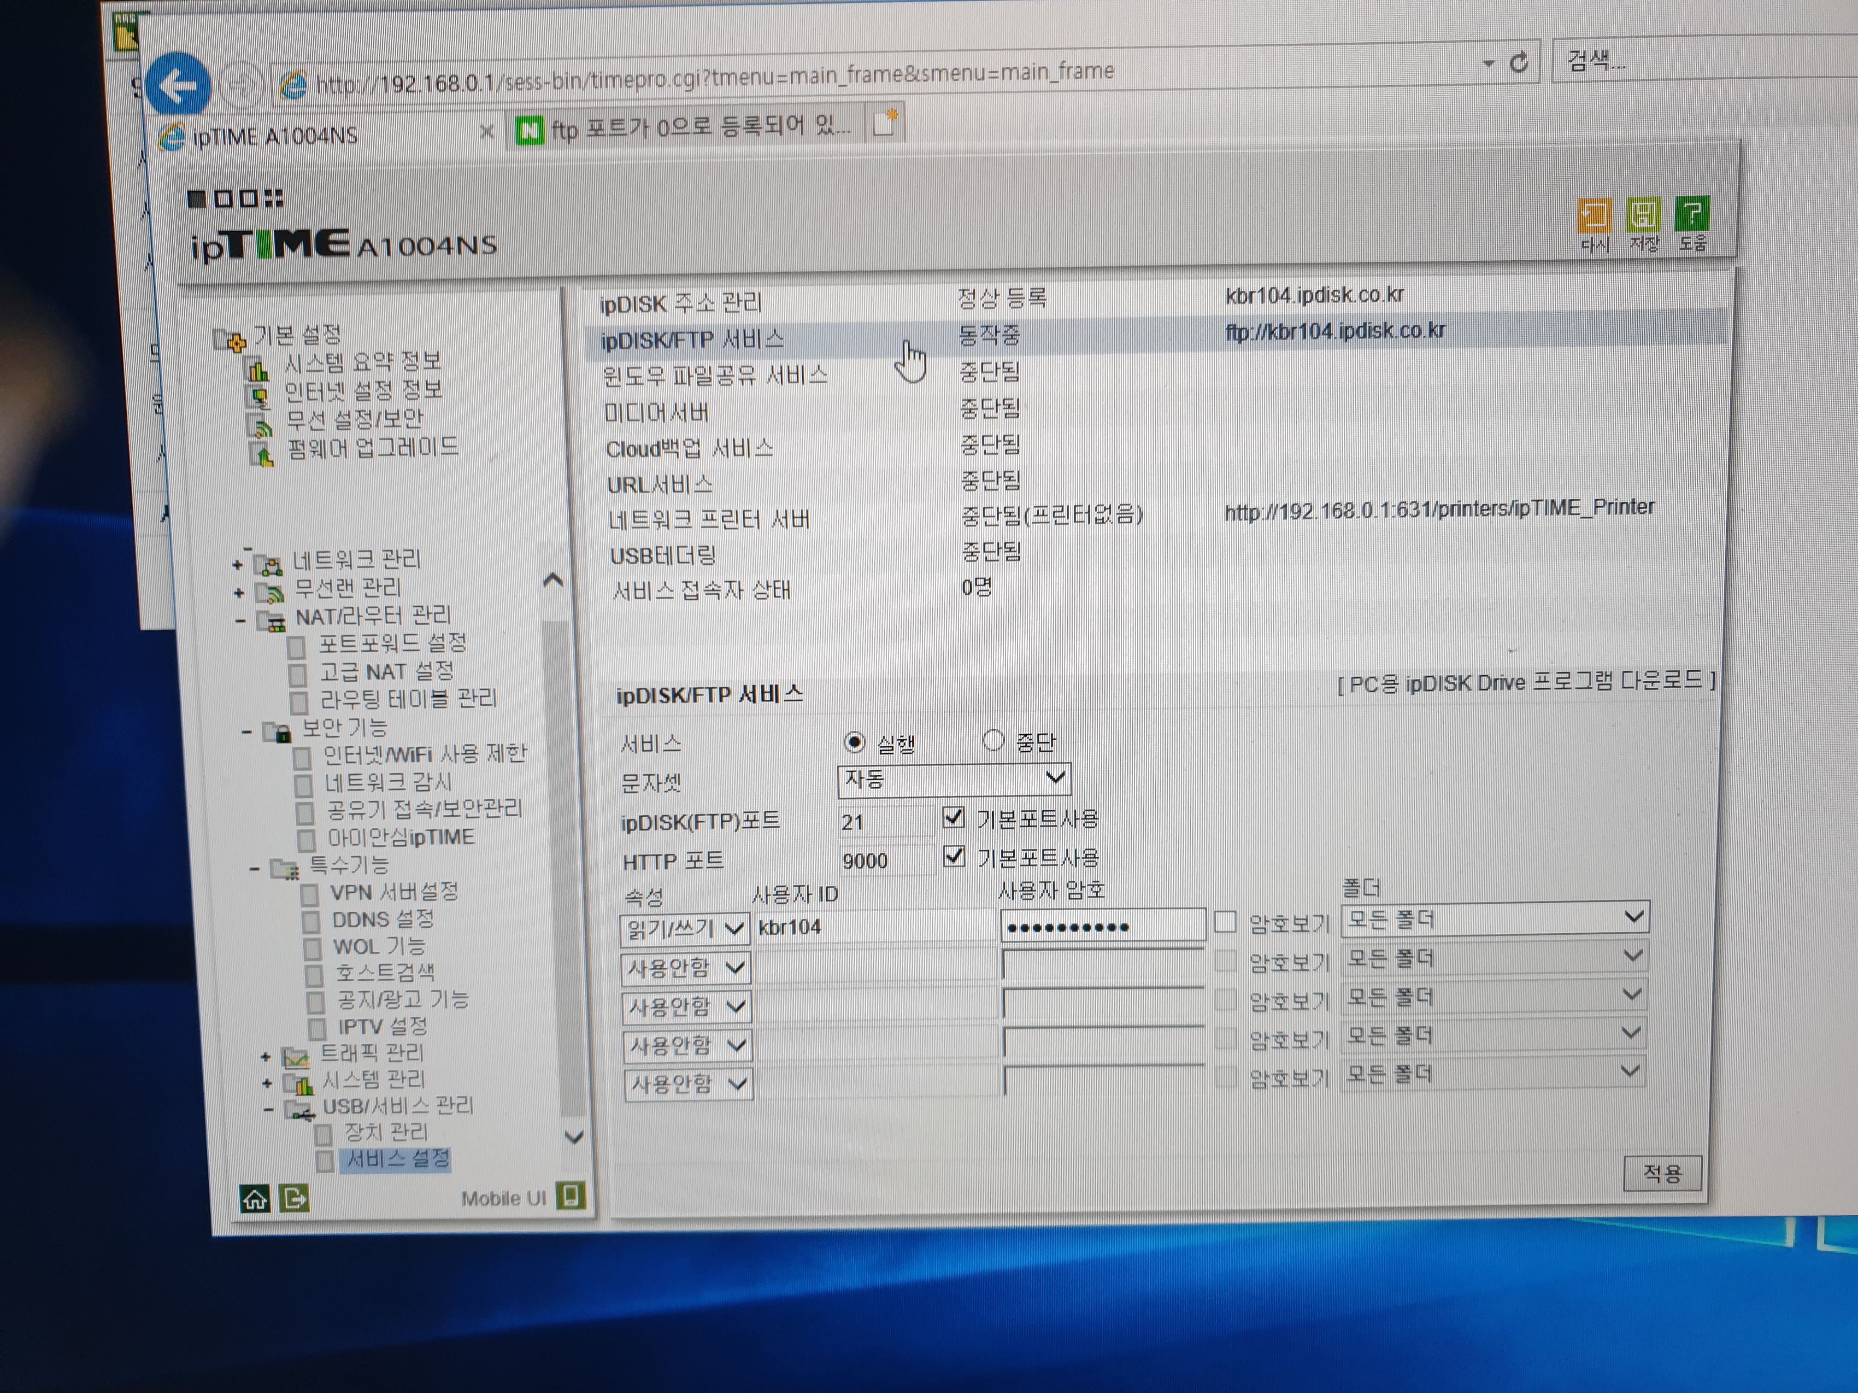Click the refresh icon in address bar
The image size is (1858, 1393).
pyautogui.click(x=1519, y=62)
